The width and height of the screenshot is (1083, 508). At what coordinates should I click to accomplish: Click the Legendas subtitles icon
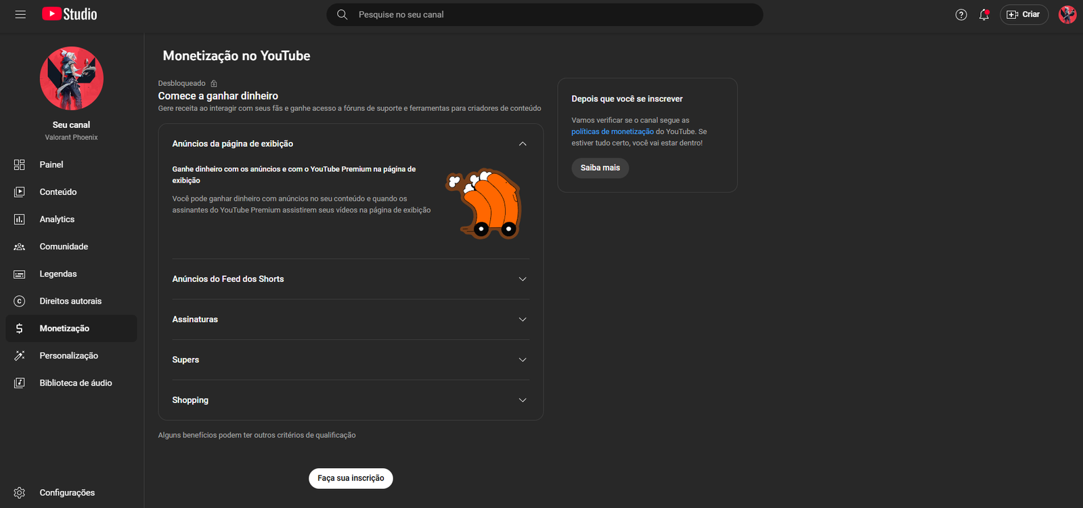20,274
